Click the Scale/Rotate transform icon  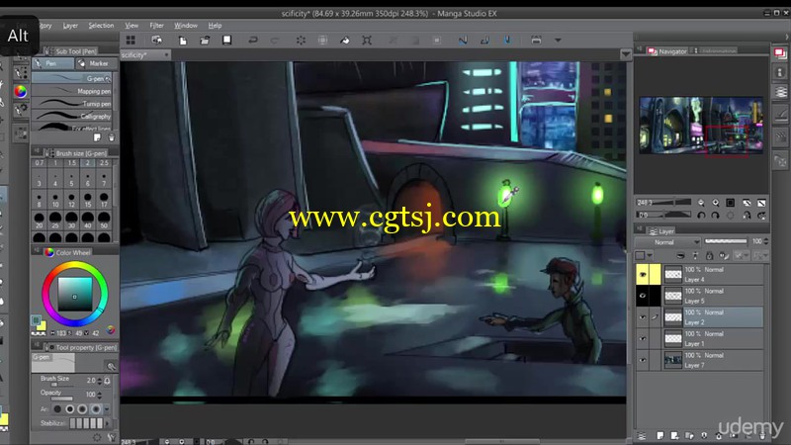tap(367, 40)
